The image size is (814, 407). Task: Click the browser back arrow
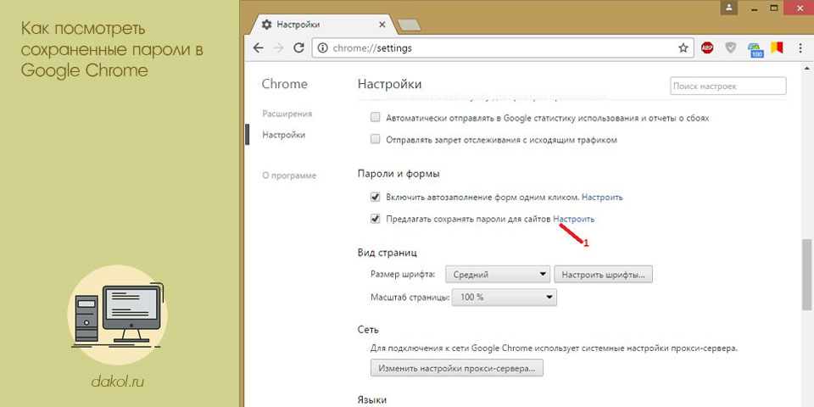[258, 48]
